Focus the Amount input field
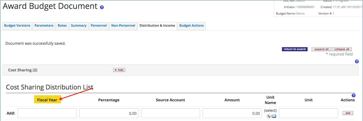363x121 pixels. [232, 113]
